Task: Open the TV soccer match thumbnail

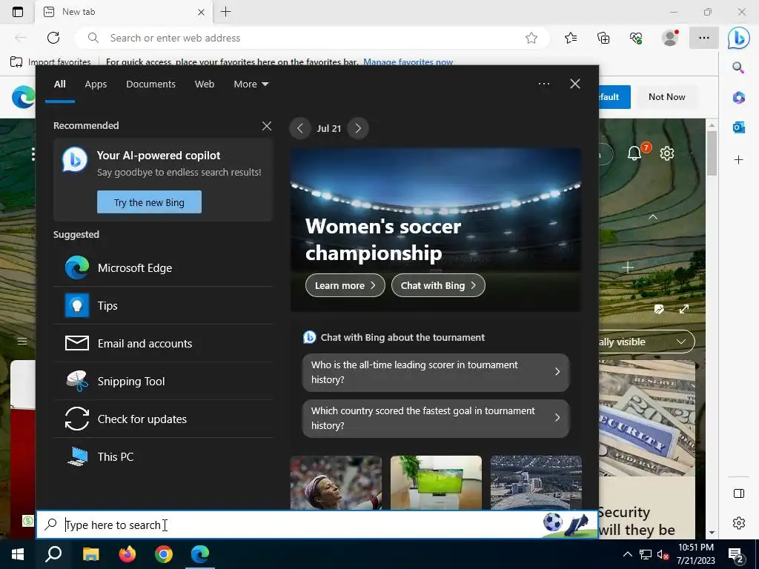Action: 436,482
